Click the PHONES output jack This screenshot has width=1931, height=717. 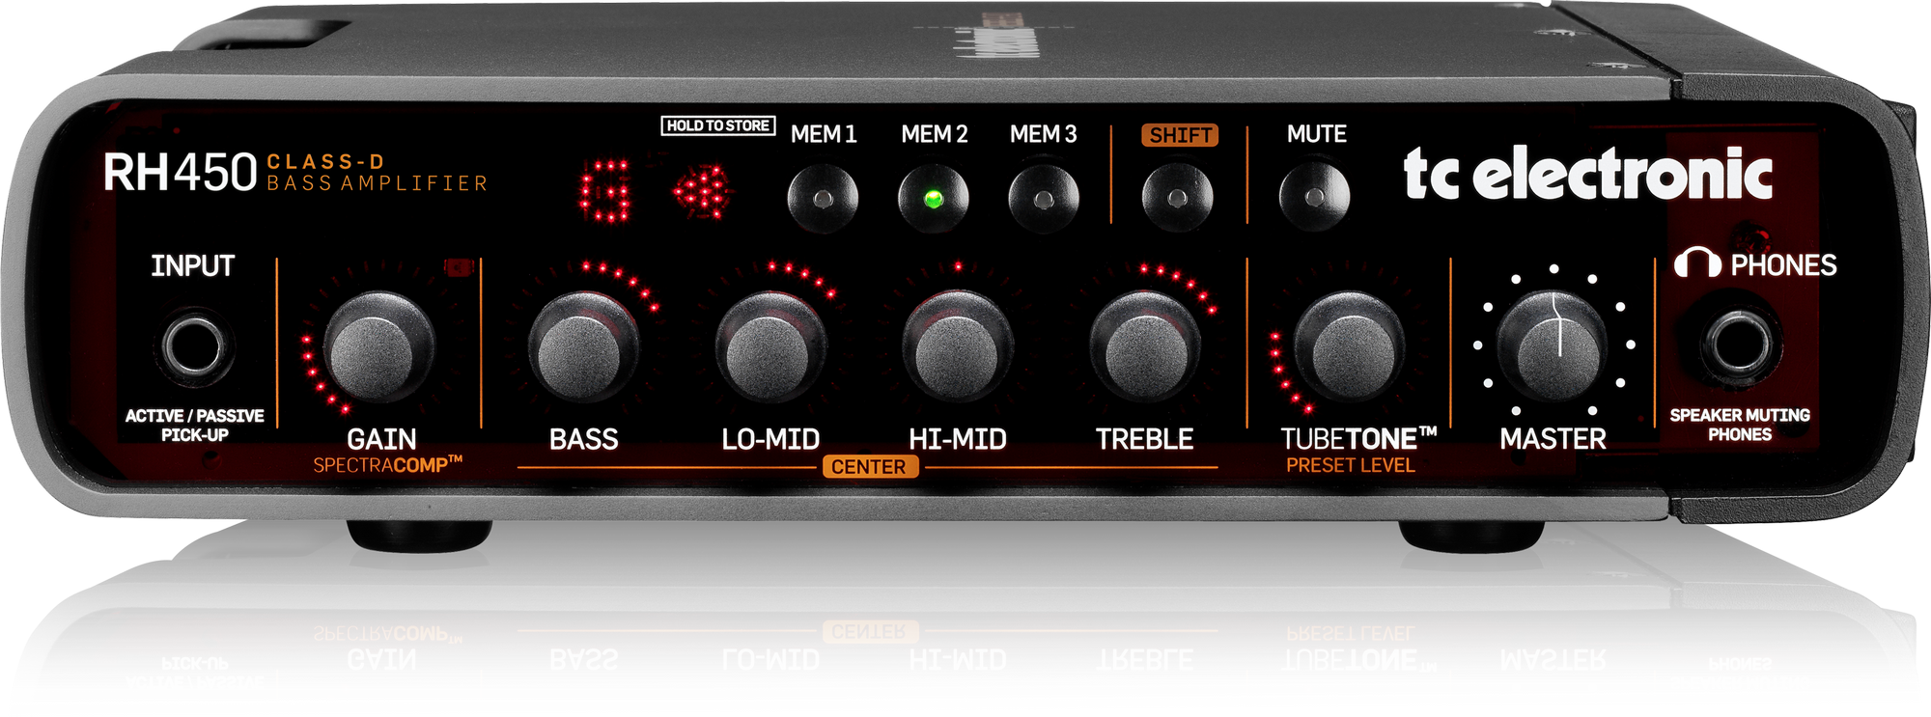click(1739, 344)
